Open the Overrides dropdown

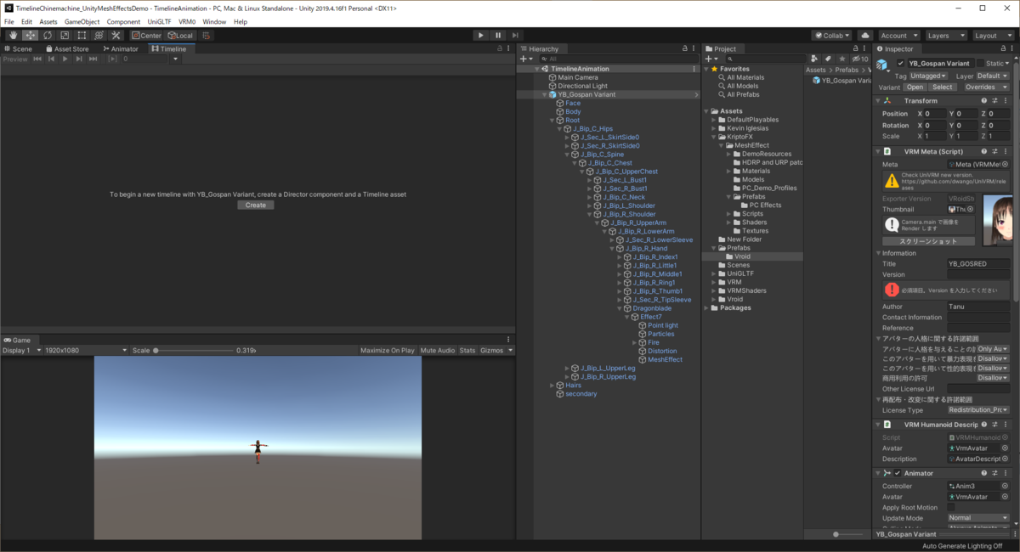[986, 87]
